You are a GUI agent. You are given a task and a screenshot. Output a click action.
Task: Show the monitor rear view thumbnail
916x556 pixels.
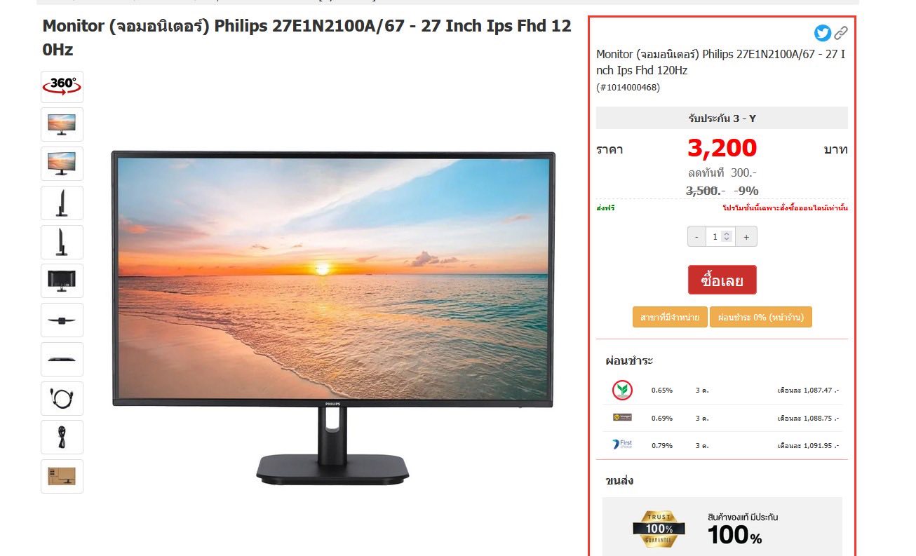pyautogui.click(x=62, y=281)
